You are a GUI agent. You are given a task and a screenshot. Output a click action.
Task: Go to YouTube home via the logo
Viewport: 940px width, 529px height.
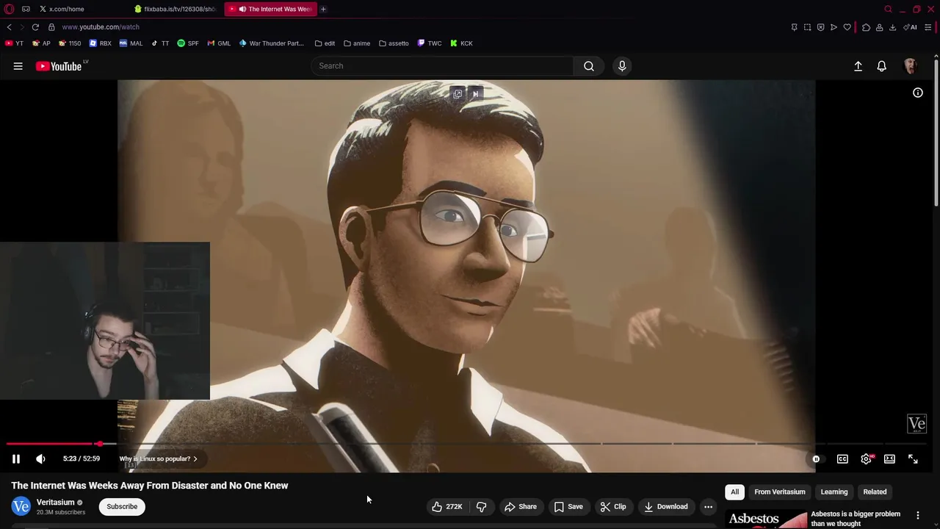coord(59,66)
